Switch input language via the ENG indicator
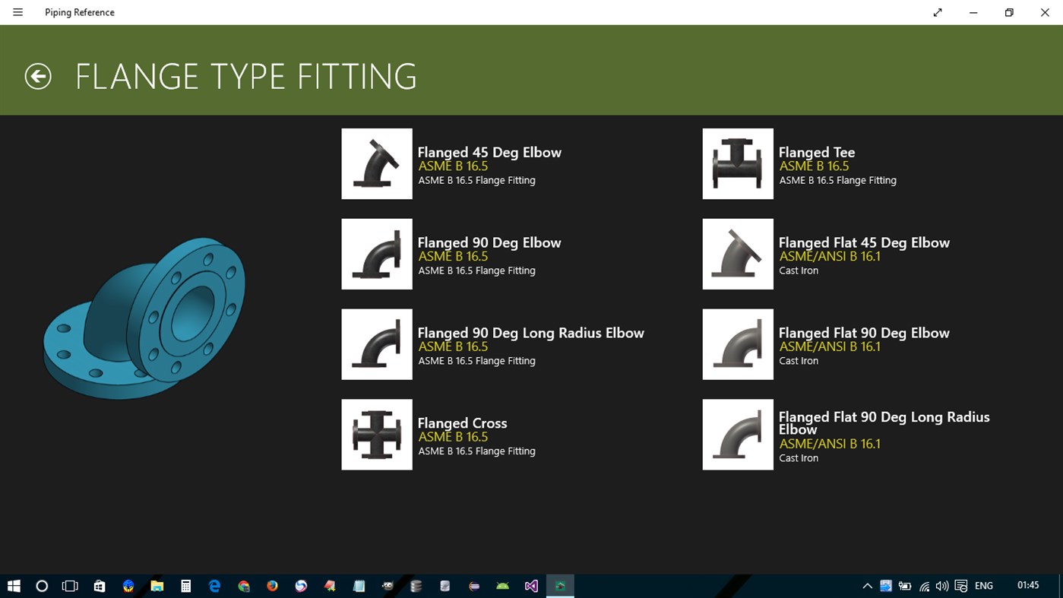The height and width of the screenshot is (598, 1063). 983,585
